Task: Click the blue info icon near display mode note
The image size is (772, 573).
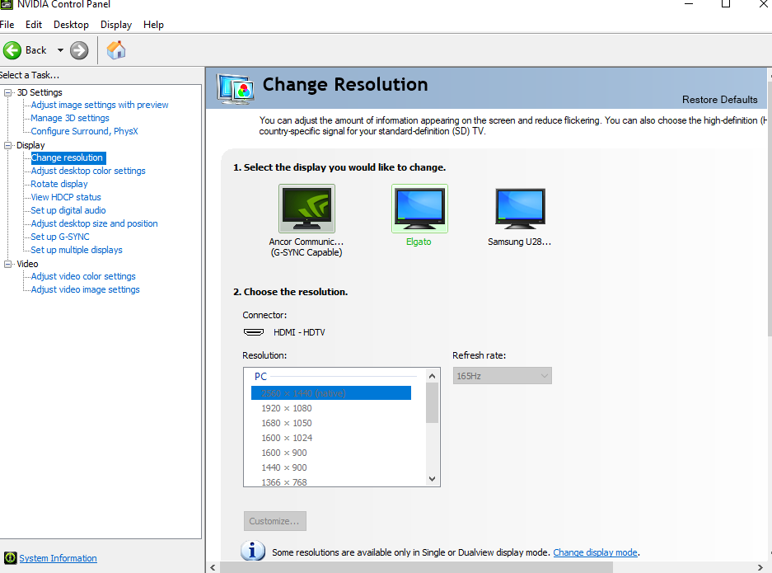Action: coord(253,551)
